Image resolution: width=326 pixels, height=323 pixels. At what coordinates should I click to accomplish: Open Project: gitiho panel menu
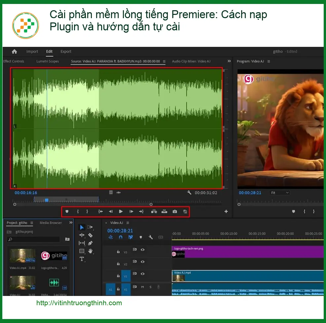32,223
